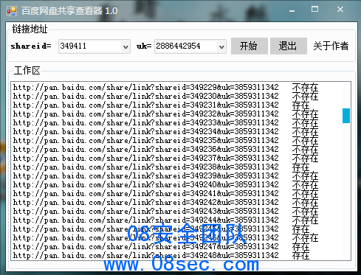Click the 开始 button
Screen dimensions: 361x275
250,46
